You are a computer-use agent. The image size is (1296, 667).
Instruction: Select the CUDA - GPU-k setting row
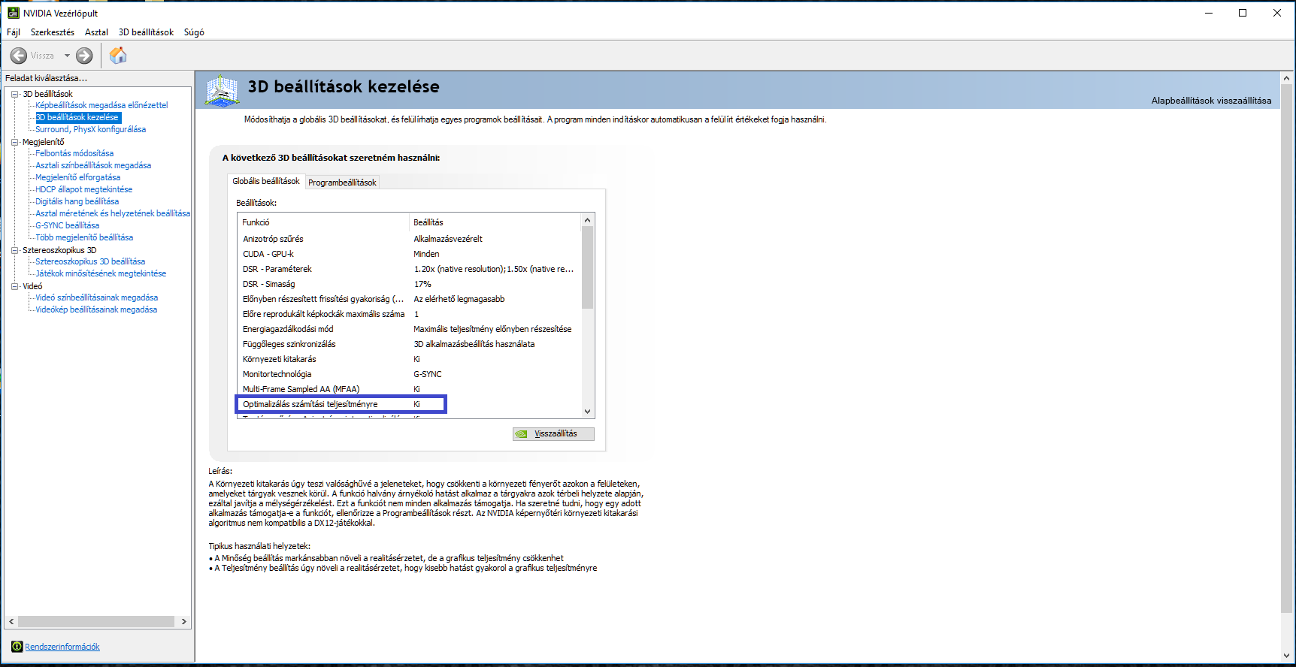coord(410,254)
